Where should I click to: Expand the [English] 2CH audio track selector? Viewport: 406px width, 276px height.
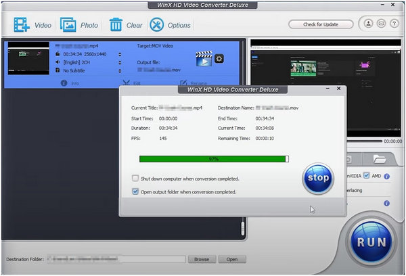coord(120,63)
